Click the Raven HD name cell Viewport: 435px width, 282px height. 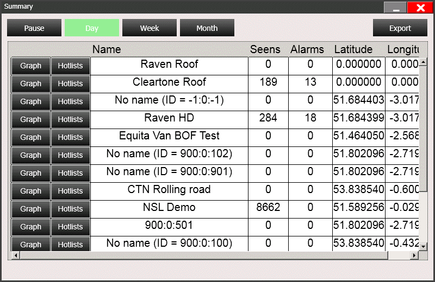coord(169,119)
